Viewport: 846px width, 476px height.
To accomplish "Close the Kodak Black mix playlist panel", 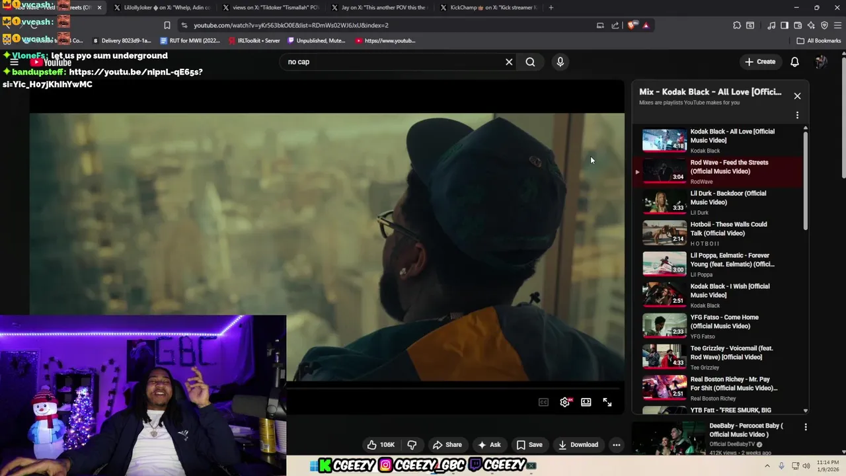I will pos(797,96).
